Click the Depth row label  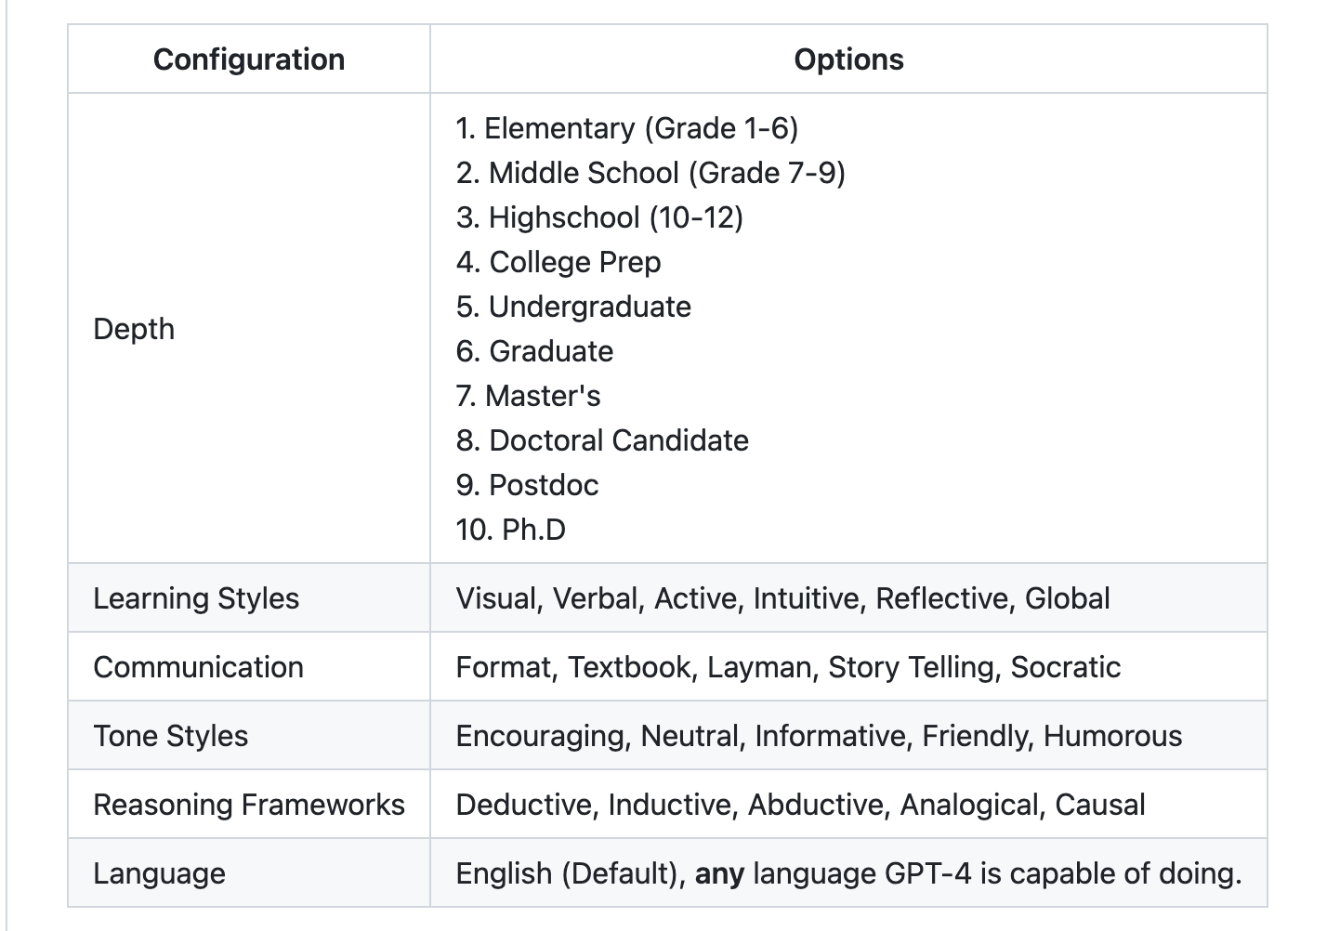[x=134, y=329]
